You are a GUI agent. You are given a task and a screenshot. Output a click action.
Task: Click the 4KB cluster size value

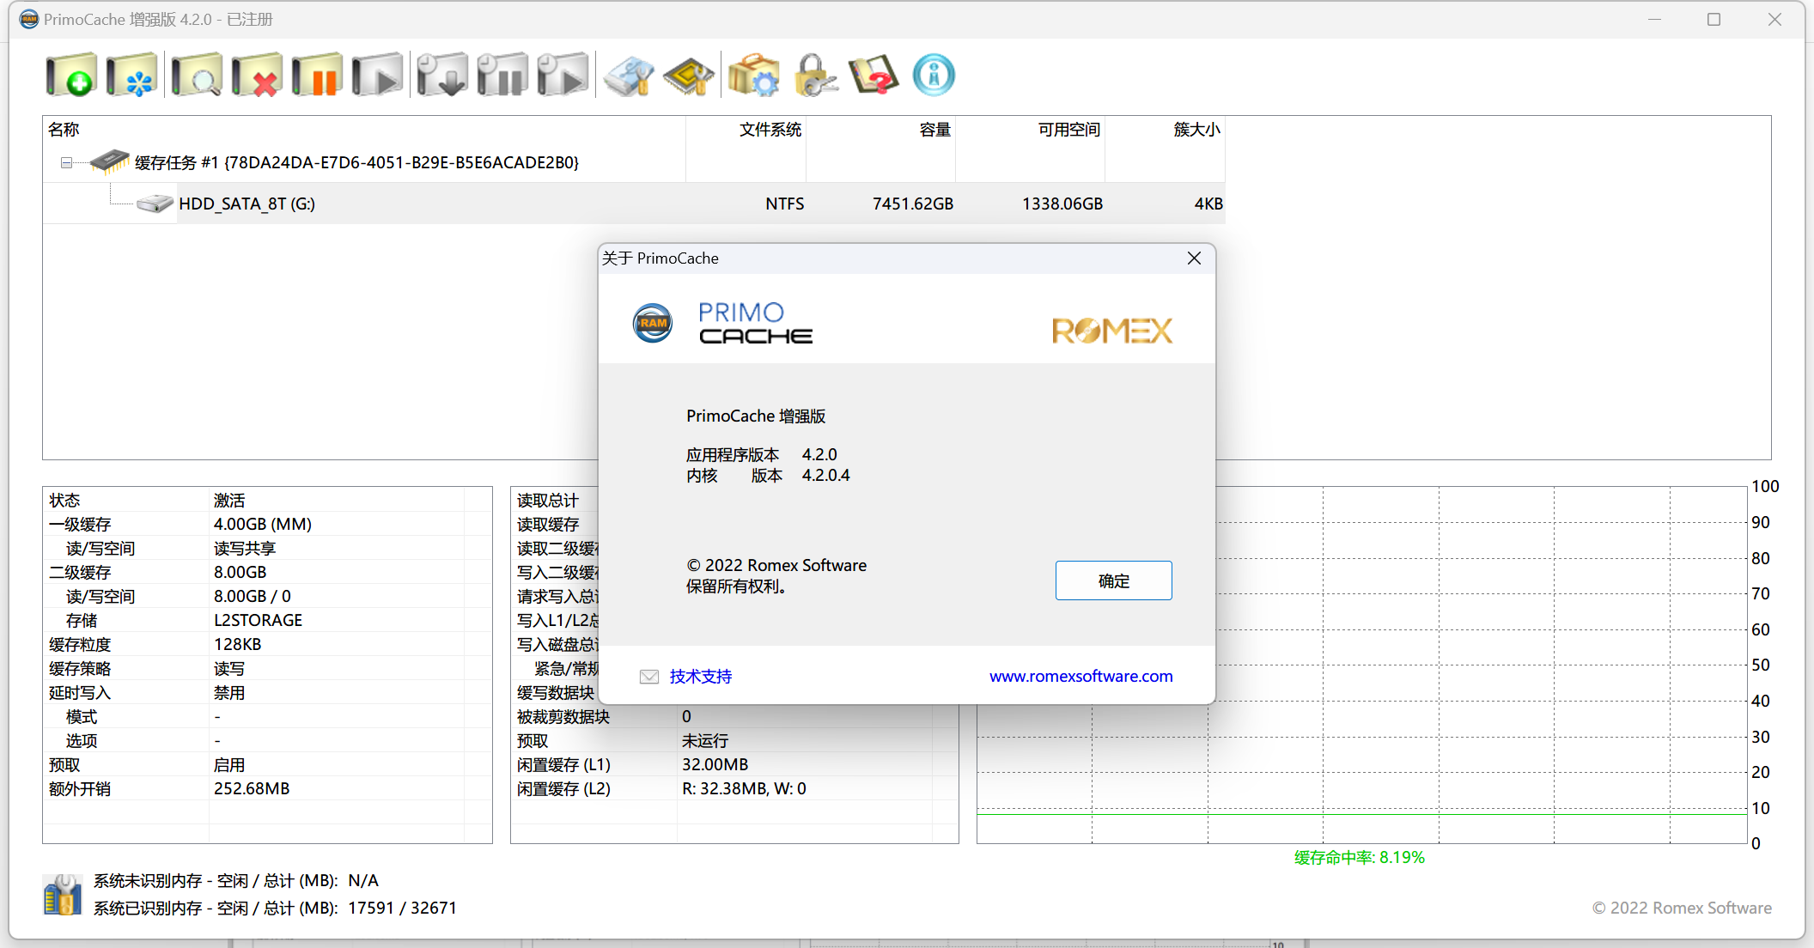tap(1208, 204)
